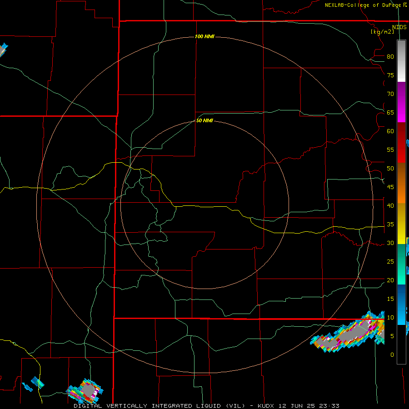
Task: Select the gray-white segment of the color scale
Action: pos(401,61)
